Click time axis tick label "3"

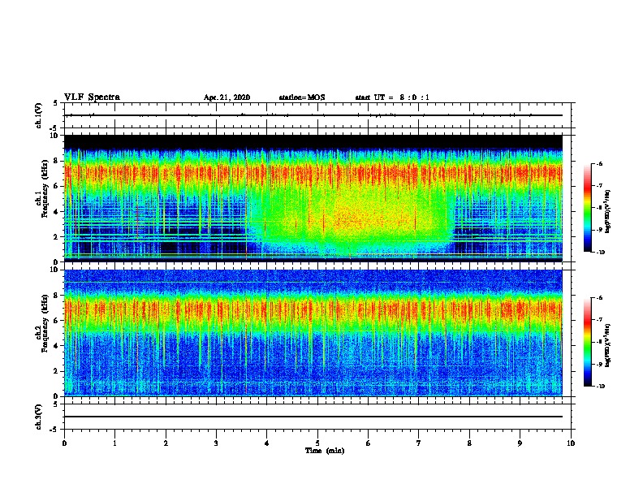(216, 443)
